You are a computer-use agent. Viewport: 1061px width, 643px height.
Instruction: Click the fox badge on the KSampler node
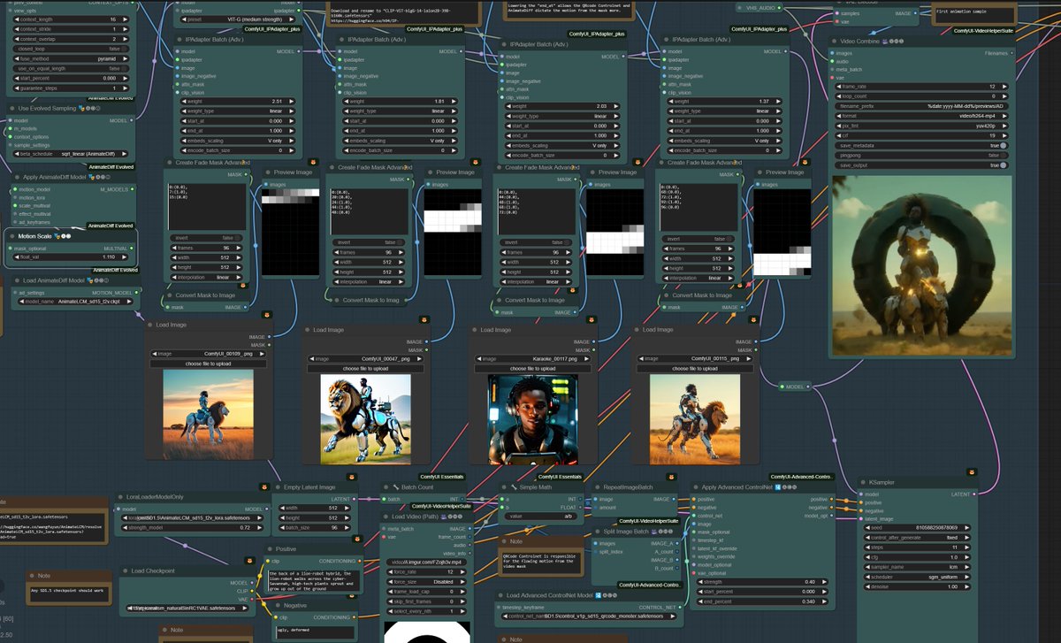(x=973, y=471)
